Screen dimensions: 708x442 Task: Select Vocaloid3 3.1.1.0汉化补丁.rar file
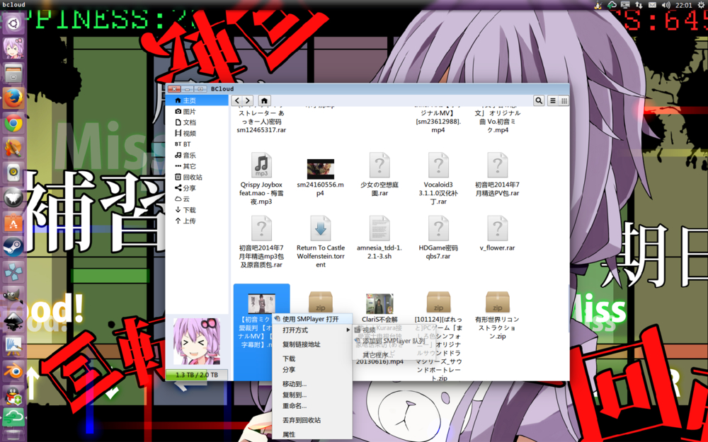point(438,165)
